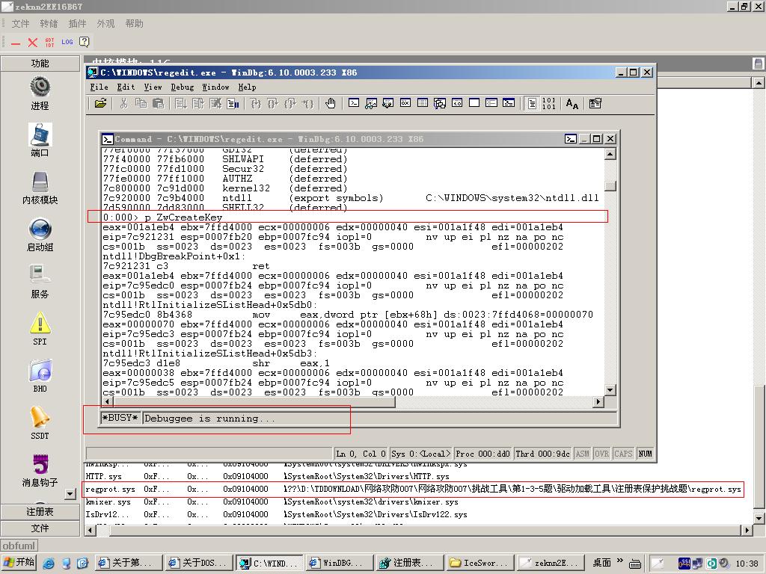The image size is (766, 574).
Task: Open the Call Stack window toolbar icon
Action: 440,103
